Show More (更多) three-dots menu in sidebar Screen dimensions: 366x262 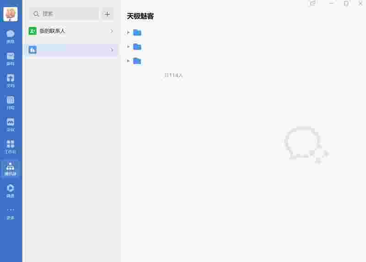10,213
